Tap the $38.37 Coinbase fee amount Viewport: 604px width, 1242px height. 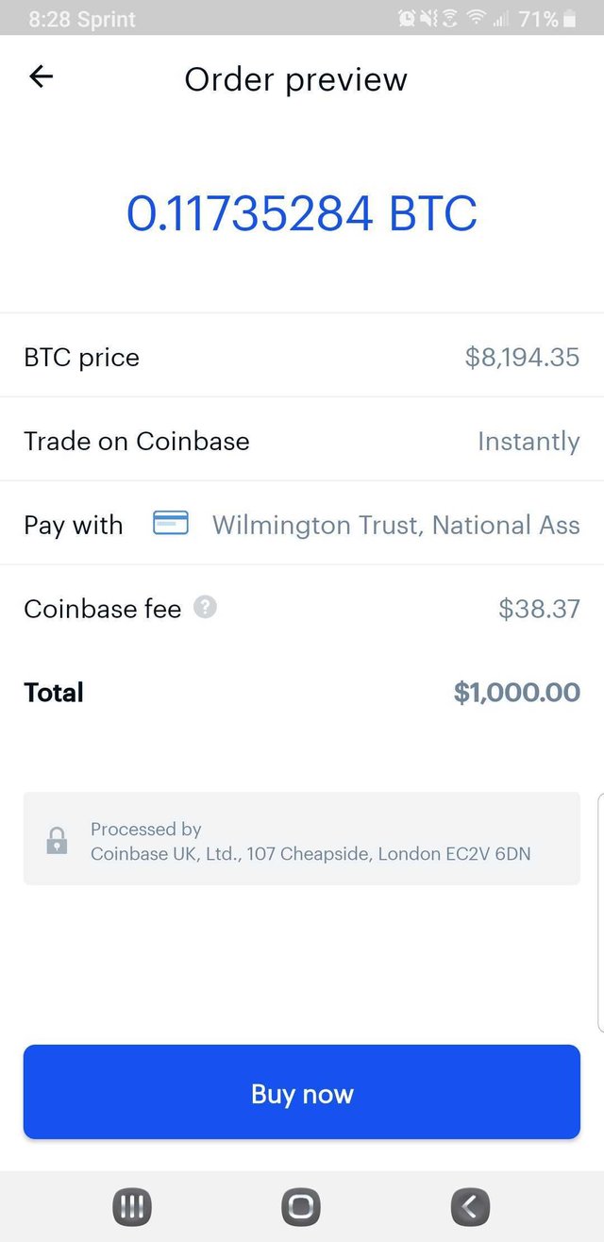[539, 609]
